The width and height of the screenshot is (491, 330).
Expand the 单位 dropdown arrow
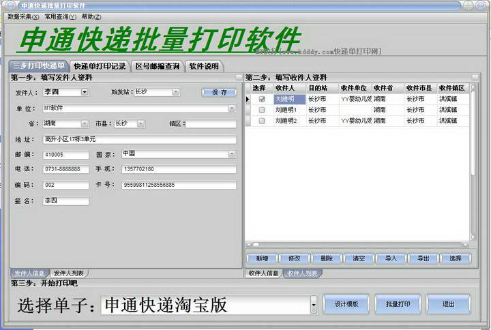point(232,108)
